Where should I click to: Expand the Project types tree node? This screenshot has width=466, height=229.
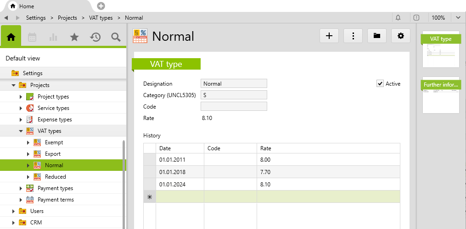(21, 97)
